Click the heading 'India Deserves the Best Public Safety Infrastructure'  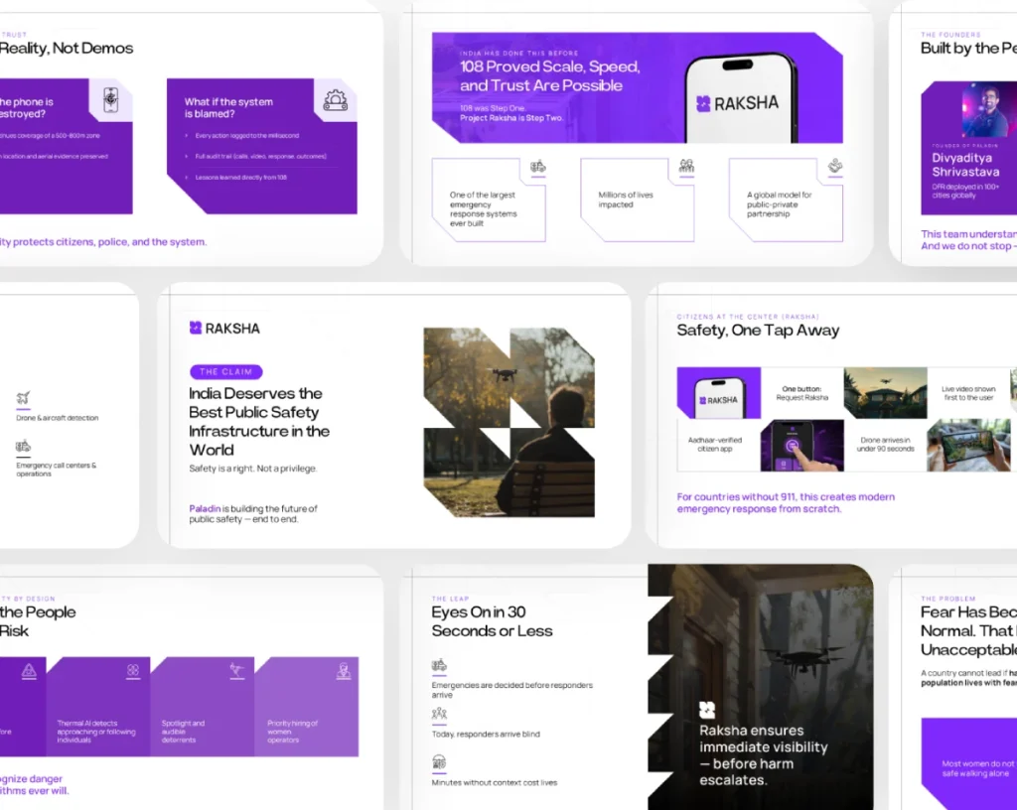pyautogui.click(x=259, y=422)
